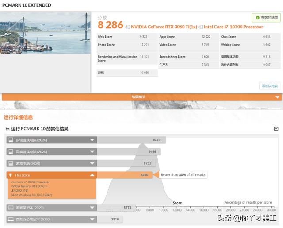Click the Rendering and Visualization Score row
Viewport: 283px width, 228px height.
(x=127, y=58)
